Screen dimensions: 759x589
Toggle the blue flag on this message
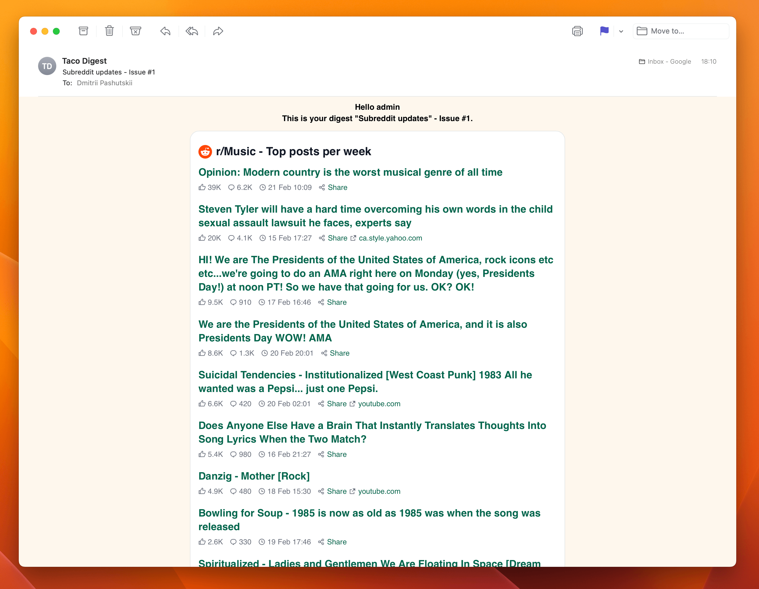tap(604, 31)
